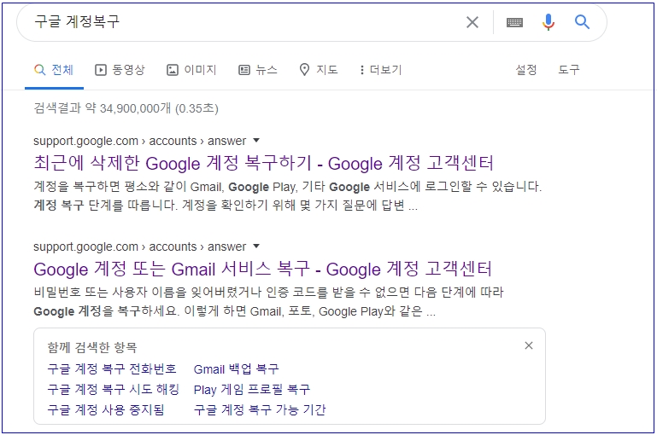Search 구글 계정 복구 전화번호
Image resolution: width=657 pixels, height=435 pixels.
[112, 369]
